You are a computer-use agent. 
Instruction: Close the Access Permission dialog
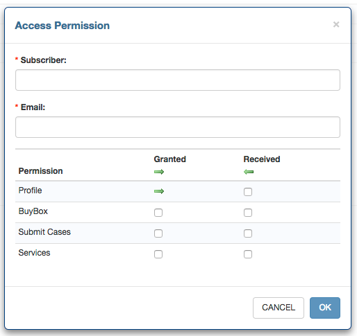point(336,24)
